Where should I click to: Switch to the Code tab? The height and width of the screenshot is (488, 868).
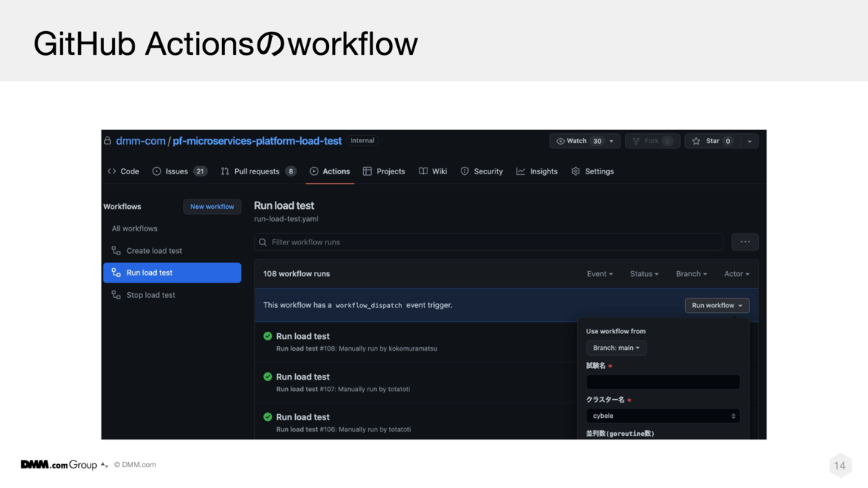(123, 171)
